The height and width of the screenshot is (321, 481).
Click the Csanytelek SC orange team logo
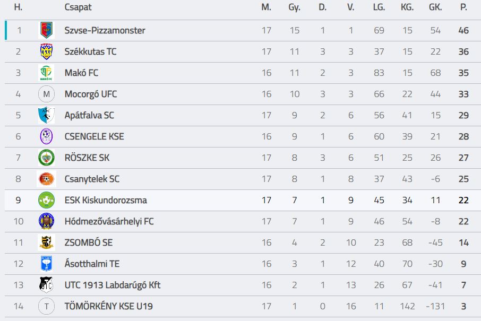point(46,179)
